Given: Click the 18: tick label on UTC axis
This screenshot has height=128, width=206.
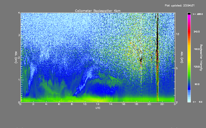Looking at the screenshot, I should (136, 104).
